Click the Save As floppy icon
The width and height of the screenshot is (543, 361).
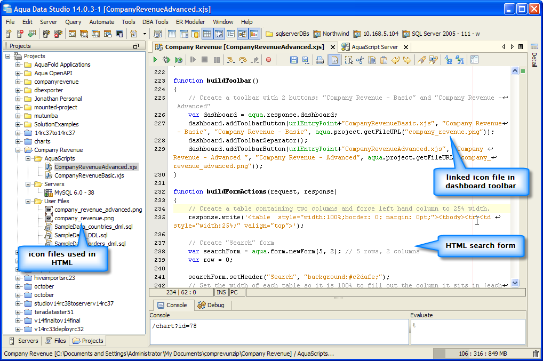click(306, 60)
